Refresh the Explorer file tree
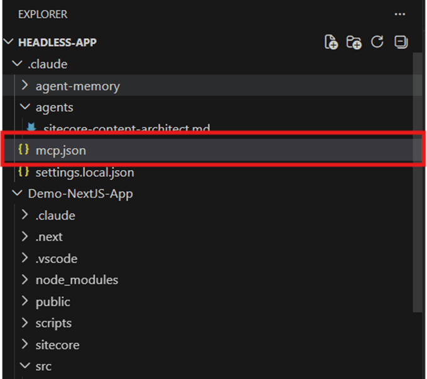Screen dimensions: 427x379 [377, 42]
